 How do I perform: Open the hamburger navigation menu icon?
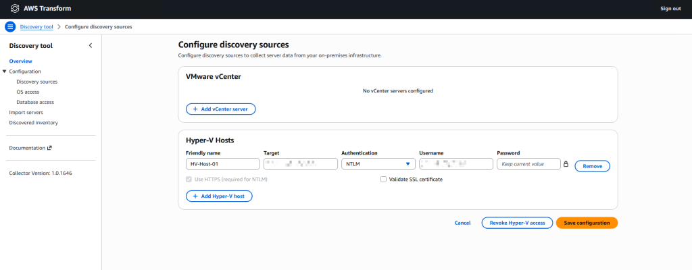10,26
